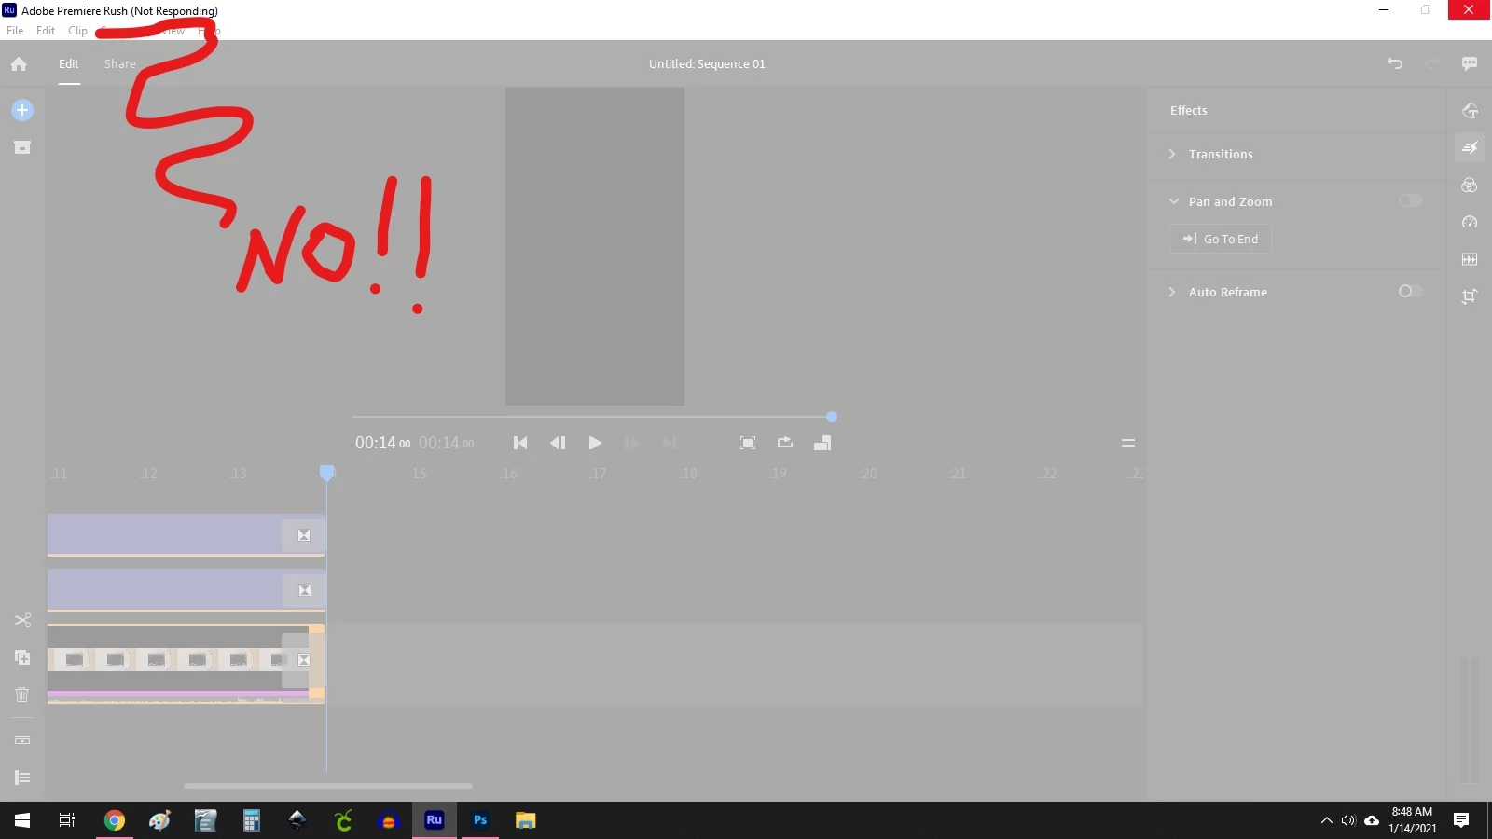This screenshot has height=839, width=1492.
Task: Select the top purple title clip
Action: click(186, 535)
